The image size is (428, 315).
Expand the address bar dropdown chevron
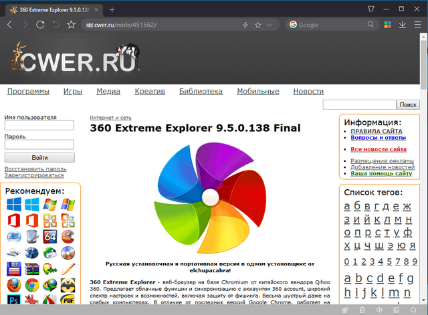point(270,25)
